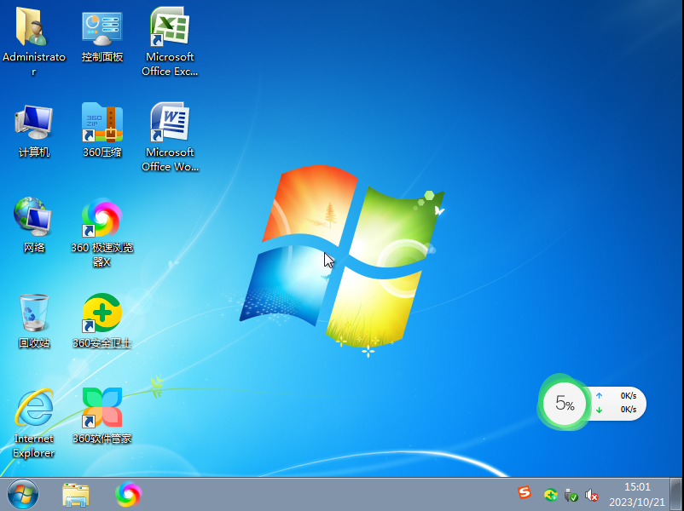Open the taskbar clock showing 15:01

[637, 495]
